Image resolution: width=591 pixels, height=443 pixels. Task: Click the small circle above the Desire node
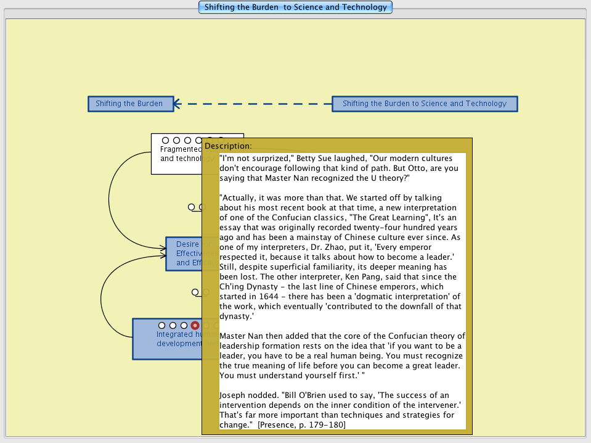click(191, 207)
